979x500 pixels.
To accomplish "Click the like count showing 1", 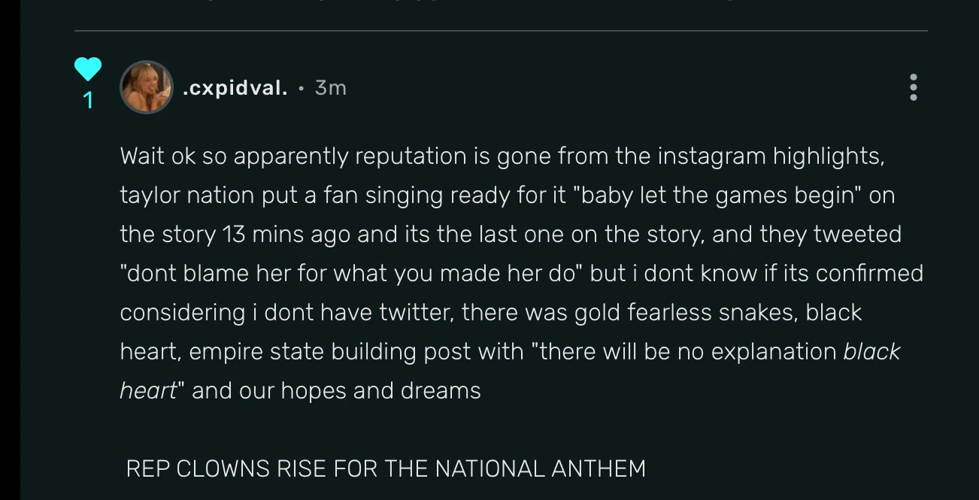I will pyautogui.click(x=88, y=100).
